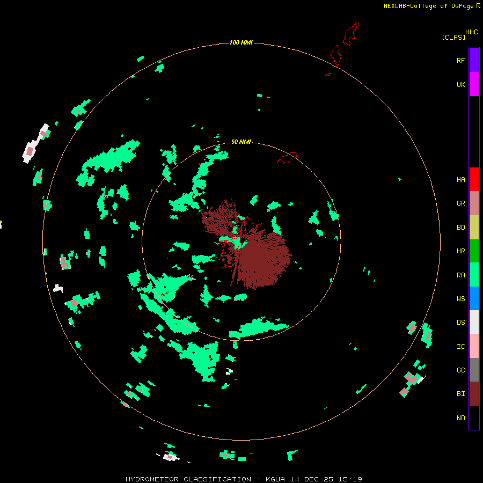Click the DS legend label

coord(460,323)
